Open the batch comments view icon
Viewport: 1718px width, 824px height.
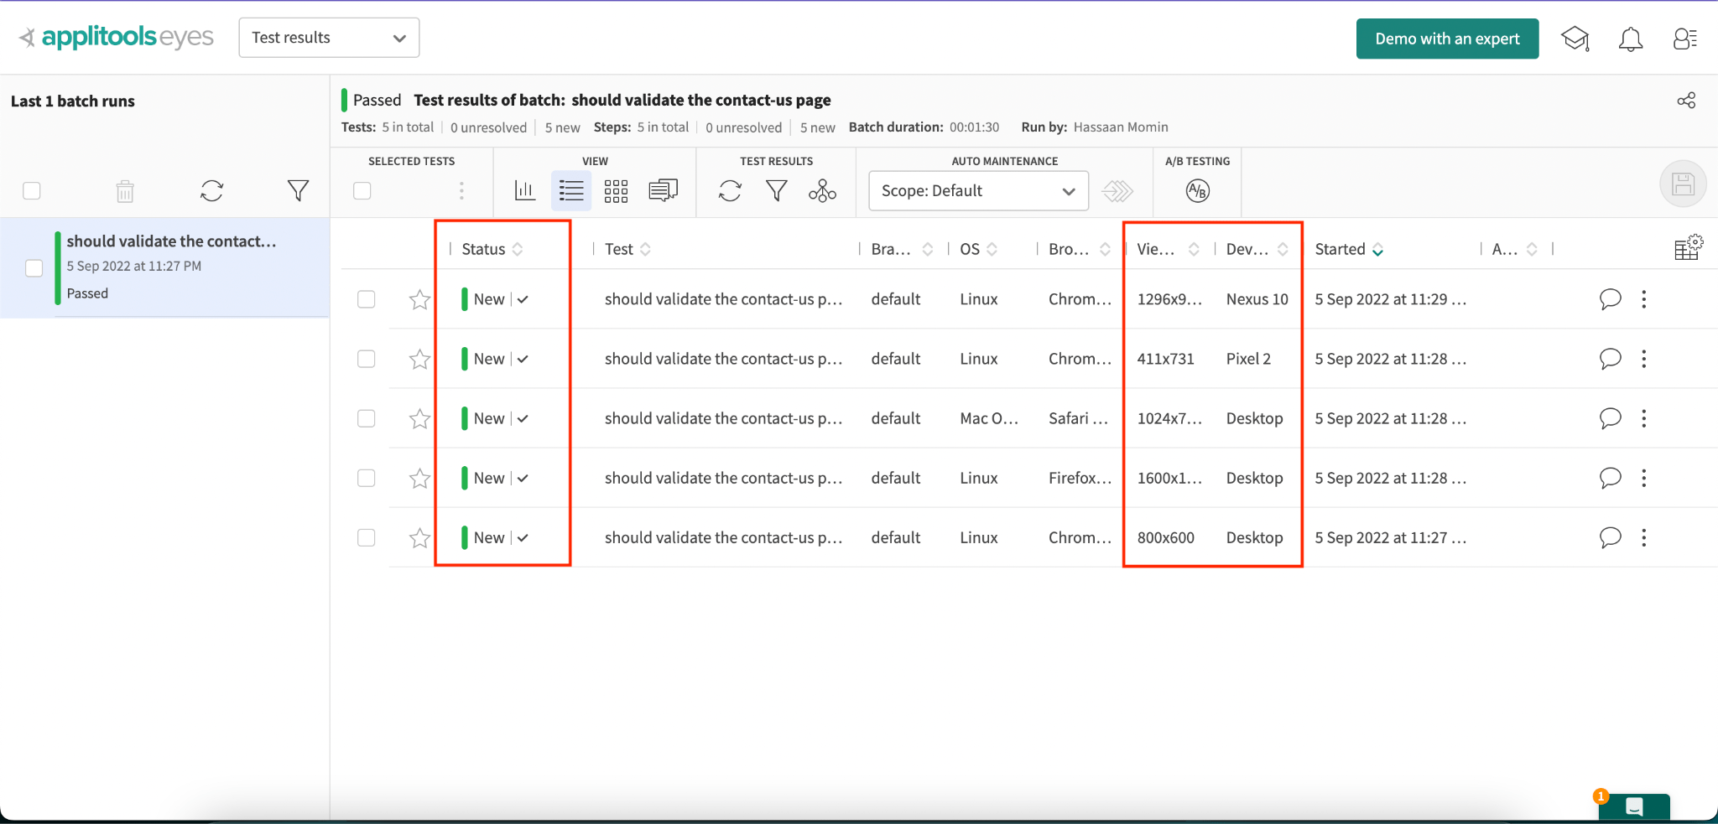pos(663,191)
